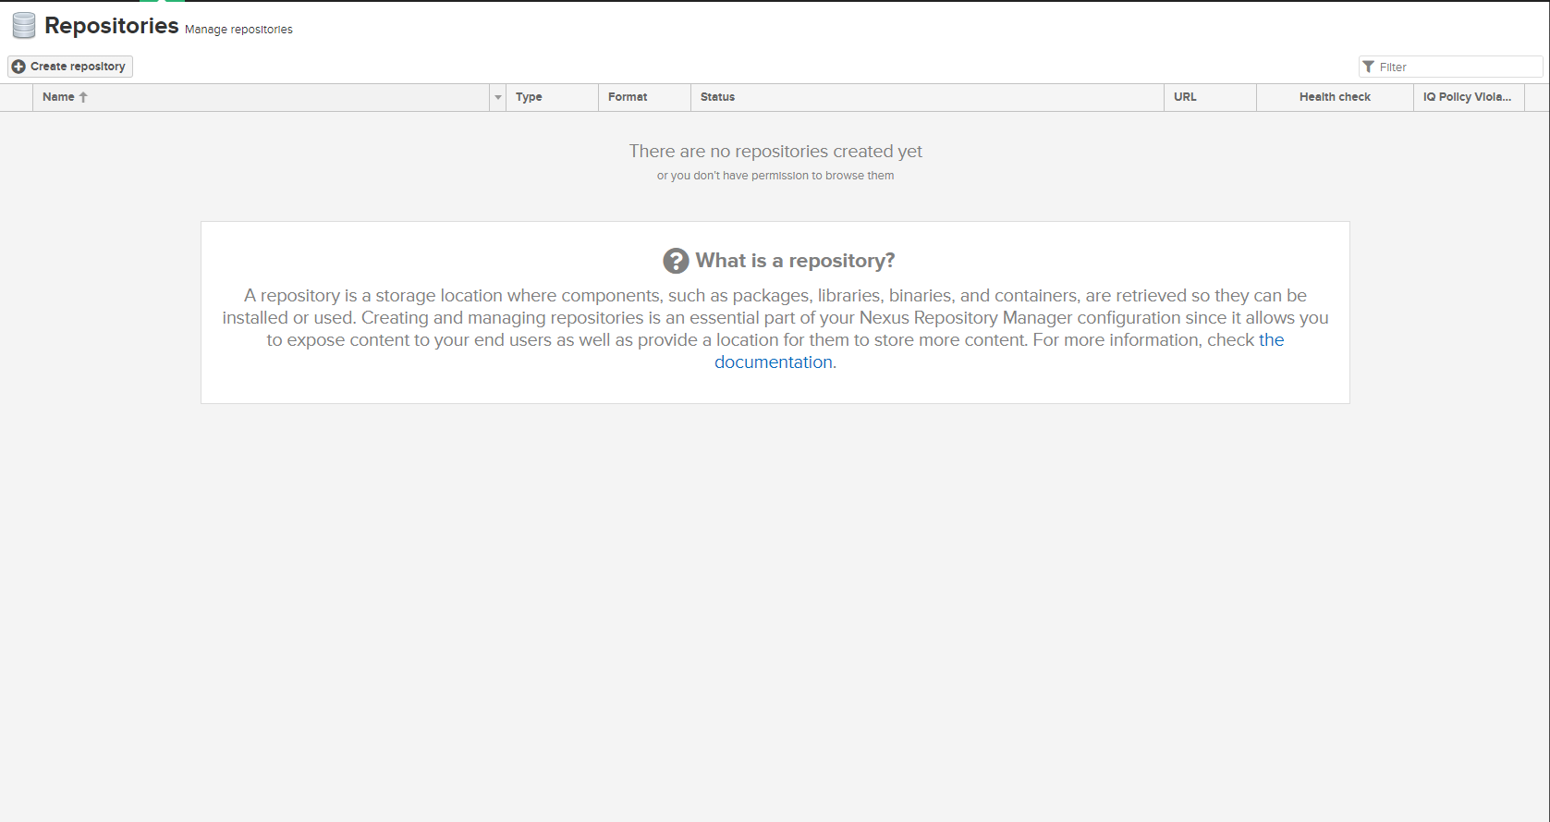1550x822 pixels.
Task: Click the Repositories page title
Action: pyautogui.click(x=111, y=26)
